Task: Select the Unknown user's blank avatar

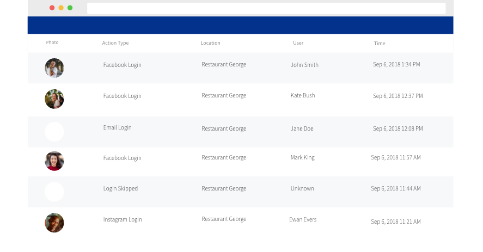Action: click(x=54, y=192)
